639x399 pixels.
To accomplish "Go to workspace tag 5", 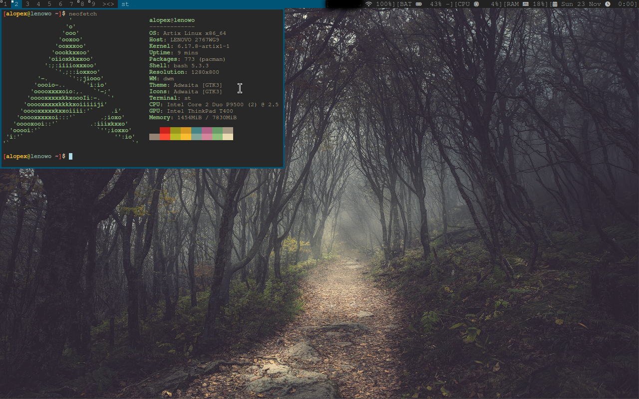I will 49,4.
